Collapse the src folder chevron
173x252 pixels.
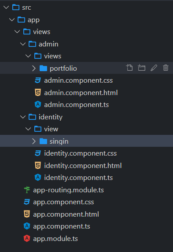(6, 8)
